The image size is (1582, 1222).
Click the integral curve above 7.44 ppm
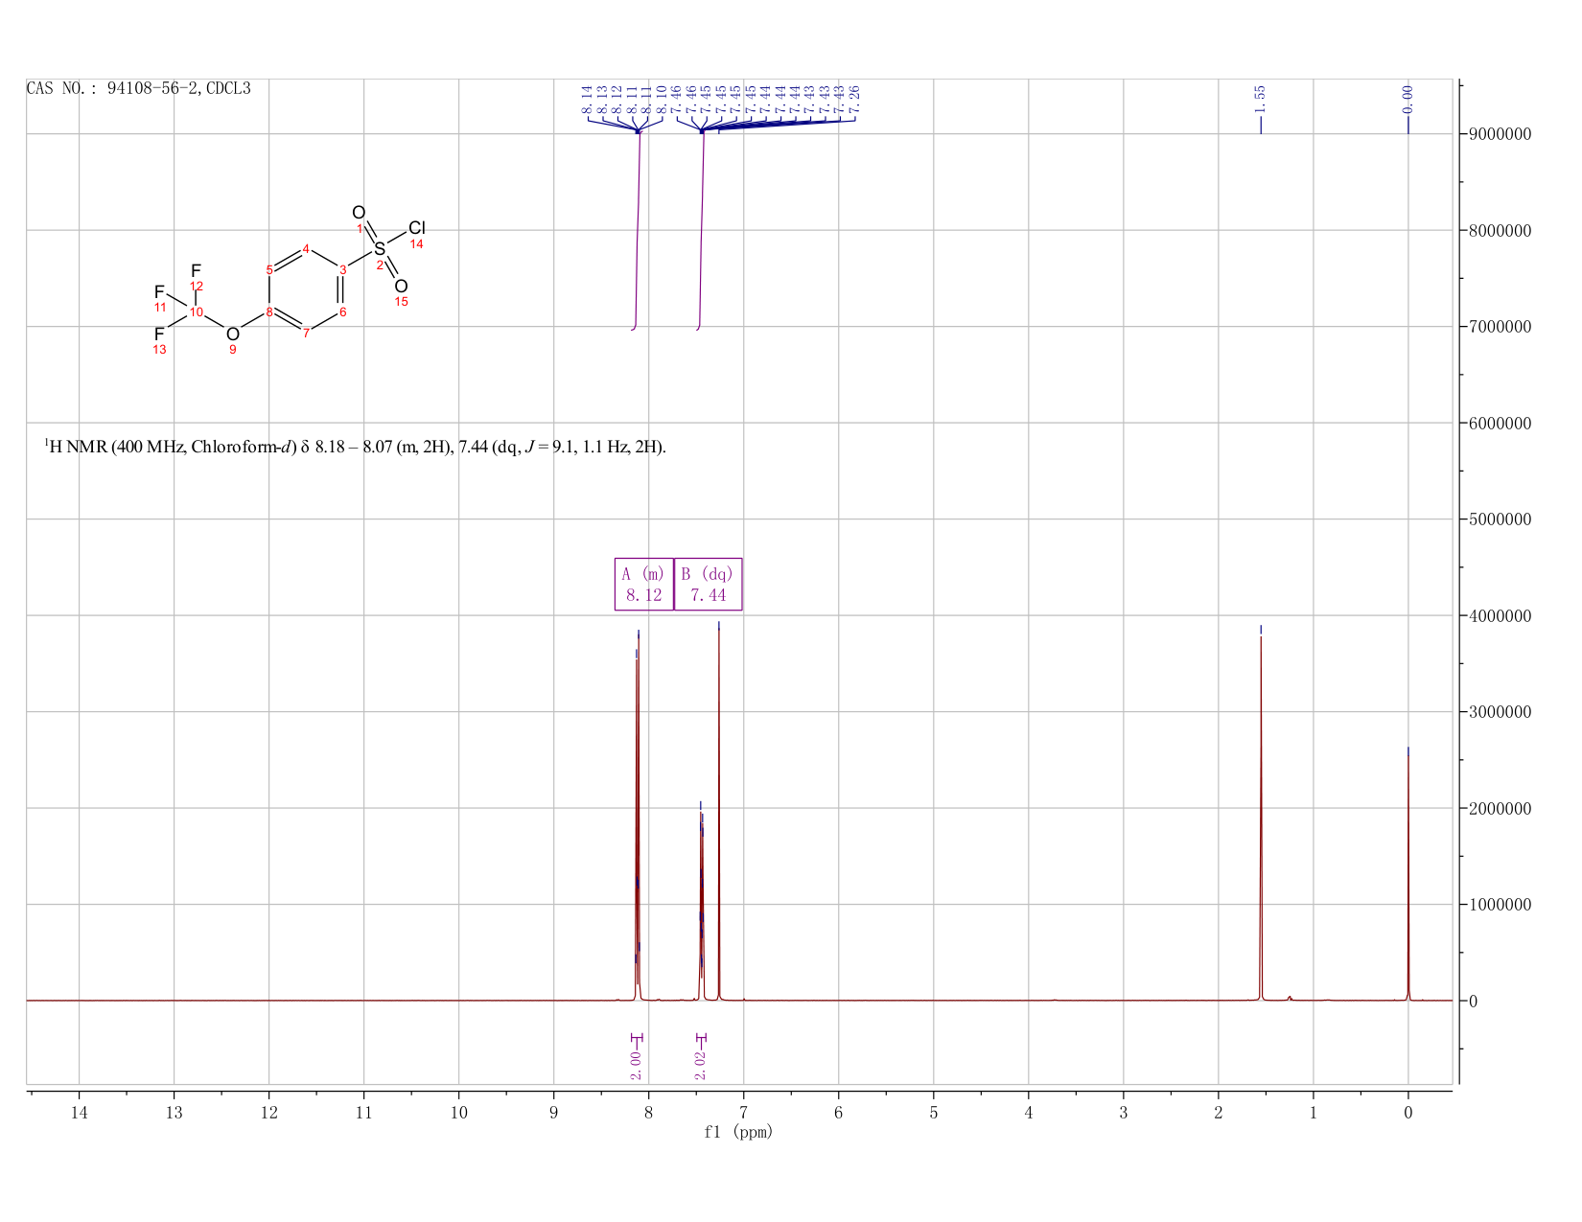click(x=702, y=230)
